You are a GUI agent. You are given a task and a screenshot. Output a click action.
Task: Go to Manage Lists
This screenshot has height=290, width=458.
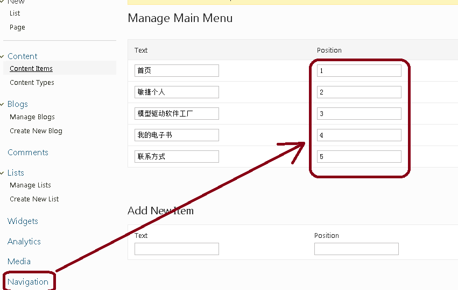click(30, 185)
